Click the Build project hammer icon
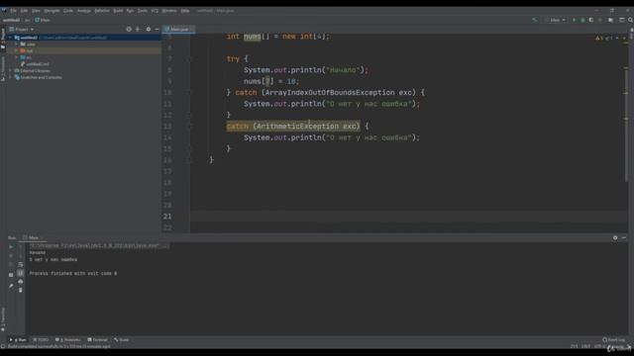 [535, 20]
